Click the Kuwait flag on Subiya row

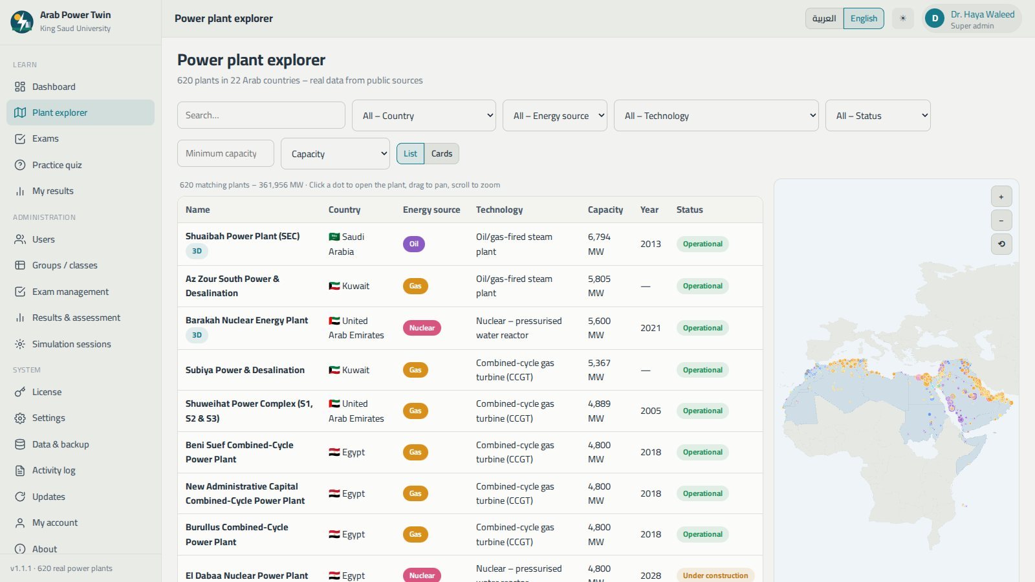(334, 370)
